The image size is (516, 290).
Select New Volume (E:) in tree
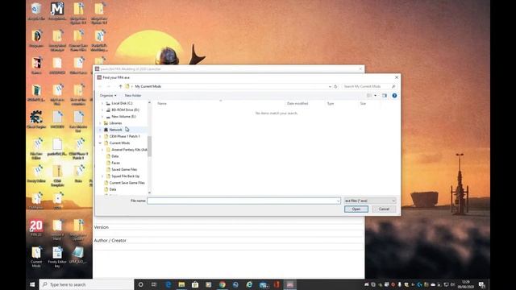pyautogui.click(x=120, y=116)
